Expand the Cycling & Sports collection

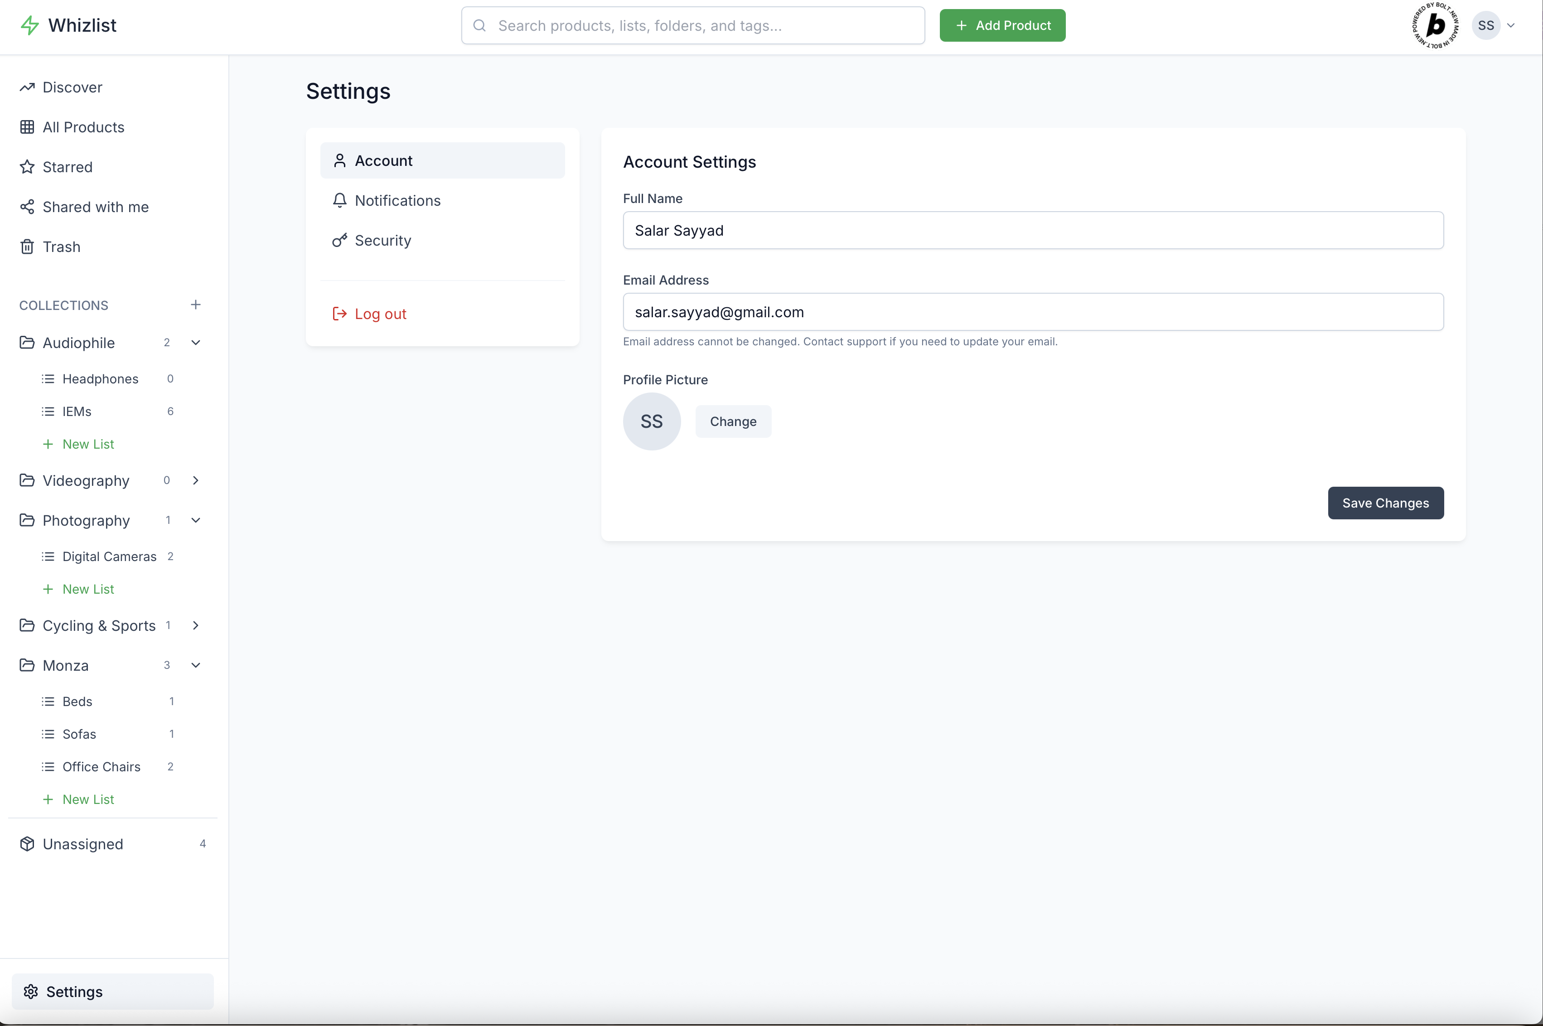click(x=196, y=625)
